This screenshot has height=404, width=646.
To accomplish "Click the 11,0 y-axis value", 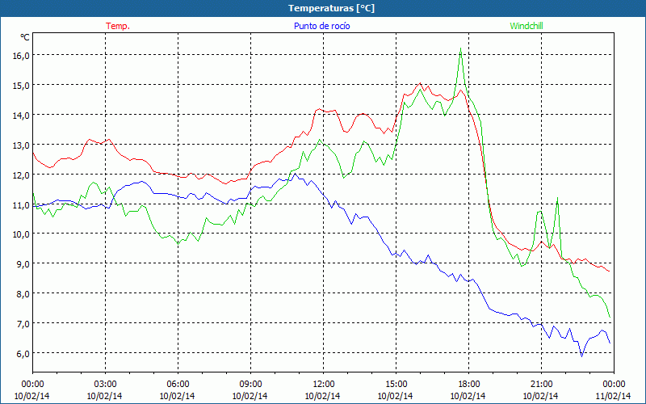I will [x=21, y=204].
